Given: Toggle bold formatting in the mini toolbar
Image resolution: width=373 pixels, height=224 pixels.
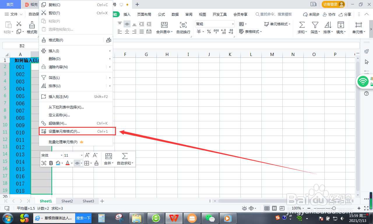Looking at the screenshot, I should (x=51, y=163).
